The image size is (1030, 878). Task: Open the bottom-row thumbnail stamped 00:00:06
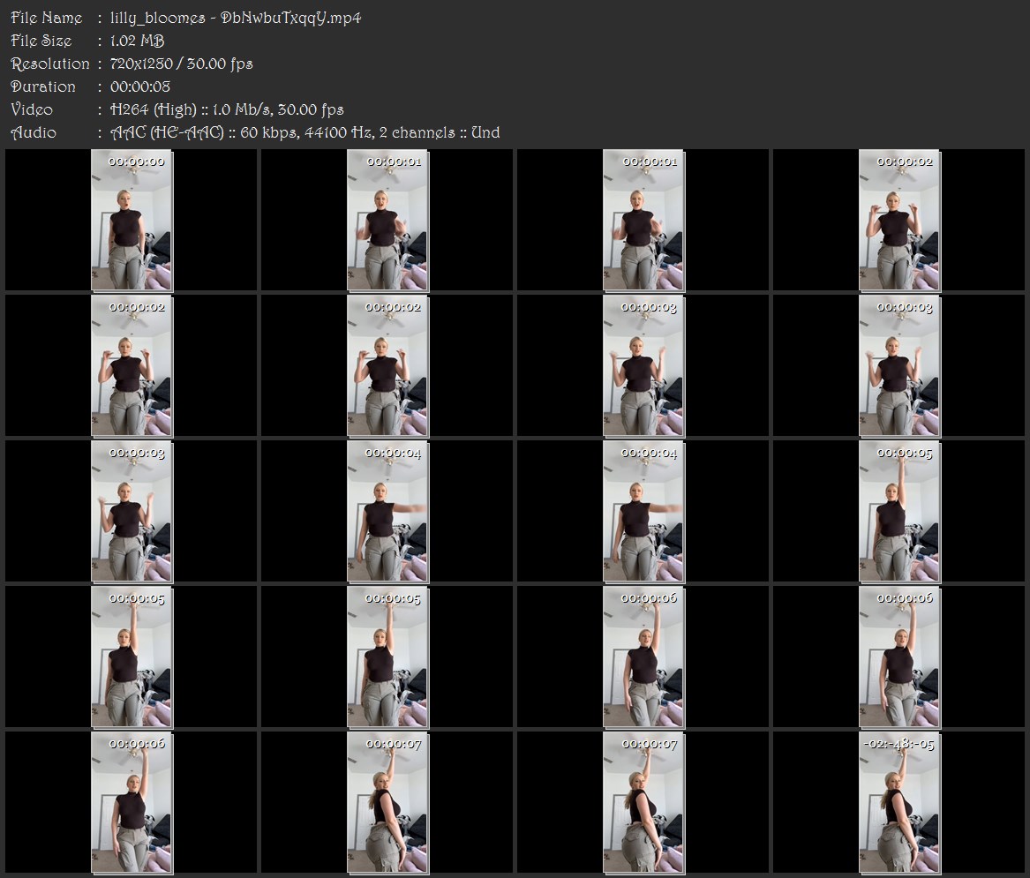coord(132,803)
